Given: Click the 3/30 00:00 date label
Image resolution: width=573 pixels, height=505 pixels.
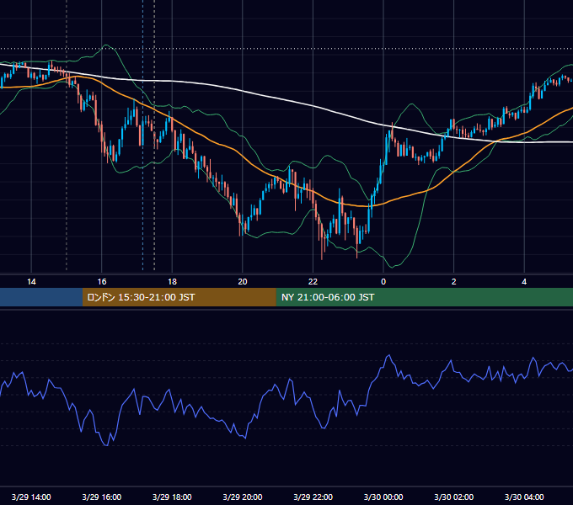Looking at the screenshot, I should click(x=383, y=497).
